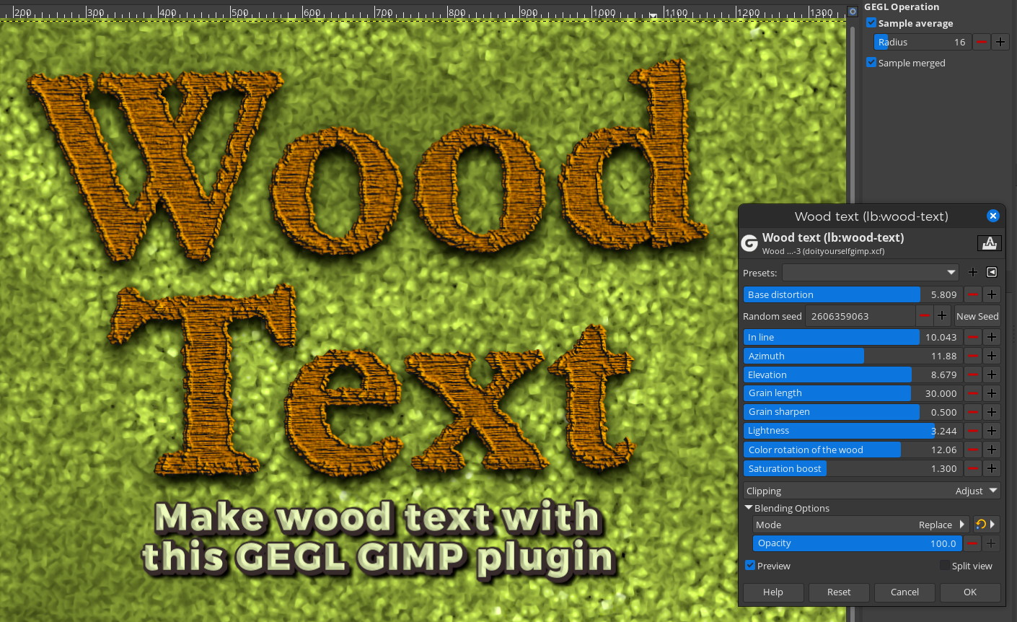Open the Presets dropdown

[x=871, y=272]
